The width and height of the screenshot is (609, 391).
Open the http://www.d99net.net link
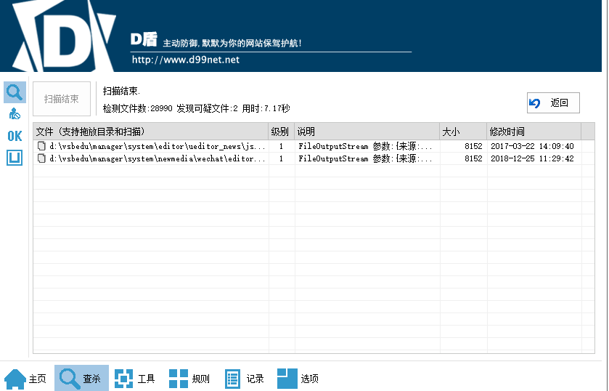coord(185,60)
